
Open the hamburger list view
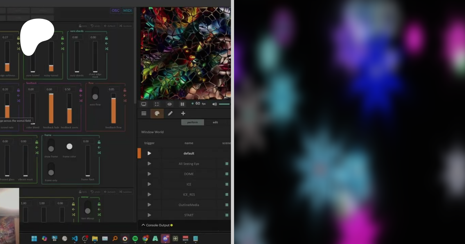[144, 113]
